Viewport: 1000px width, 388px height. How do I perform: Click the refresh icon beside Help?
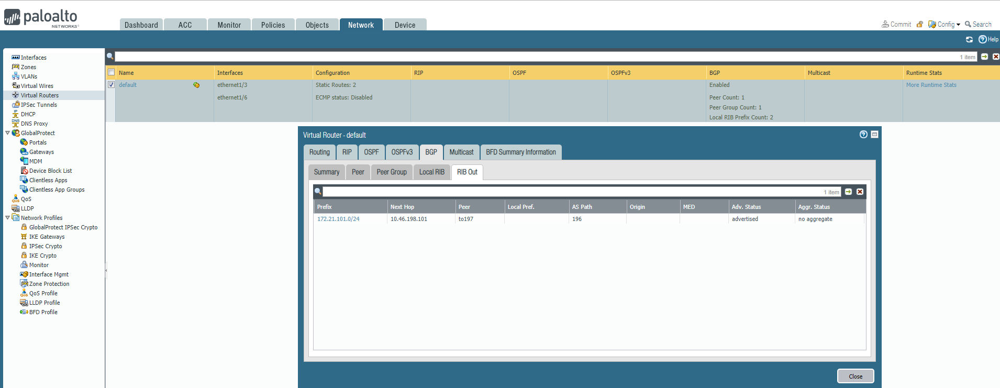pyautogui.click(x=969, y=39)
